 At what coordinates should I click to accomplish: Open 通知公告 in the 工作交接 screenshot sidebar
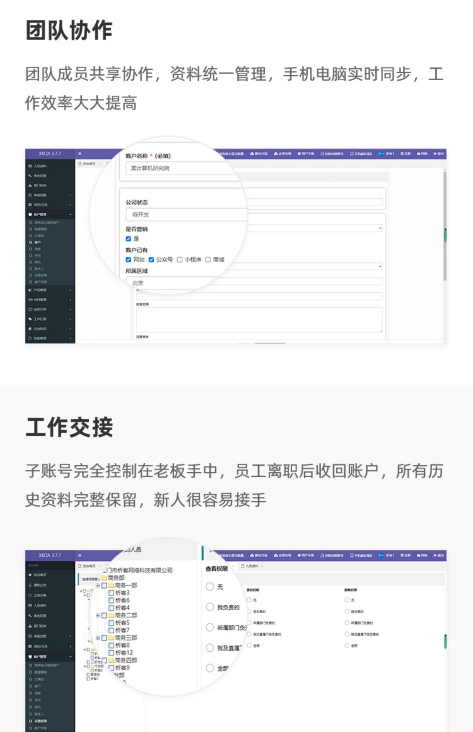(37, 585)
